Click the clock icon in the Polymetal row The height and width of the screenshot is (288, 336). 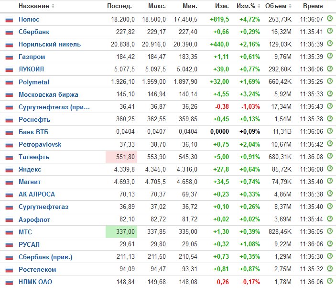pyautogui.click(x=330, y=81)
